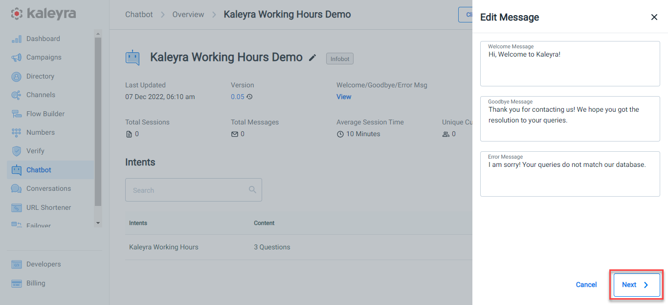
Task: Go to Verify in sidebar
Action: click(x=35, y=151)
